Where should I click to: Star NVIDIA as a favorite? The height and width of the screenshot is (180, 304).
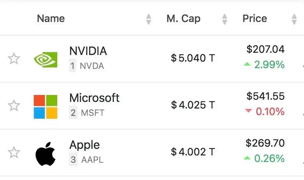pyautogui.click(x=14, y=59)
